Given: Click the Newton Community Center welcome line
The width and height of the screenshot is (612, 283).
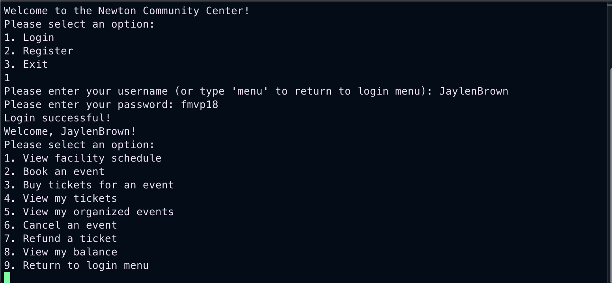Looking at the screenshot, I should (127, 11).
